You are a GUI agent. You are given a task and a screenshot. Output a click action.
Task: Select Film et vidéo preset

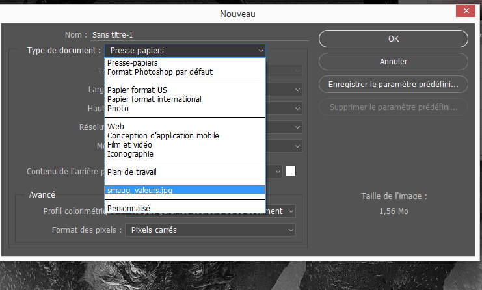tap(130, 145)
